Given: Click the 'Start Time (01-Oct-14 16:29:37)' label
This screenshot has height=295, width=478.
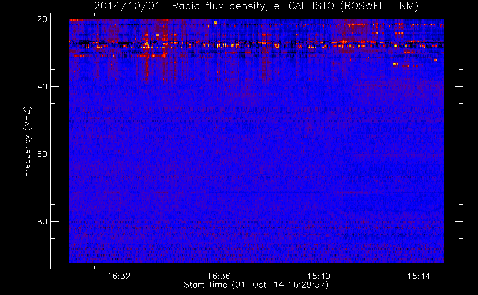Looking at the screenshot, I should (x=256, y=285).
